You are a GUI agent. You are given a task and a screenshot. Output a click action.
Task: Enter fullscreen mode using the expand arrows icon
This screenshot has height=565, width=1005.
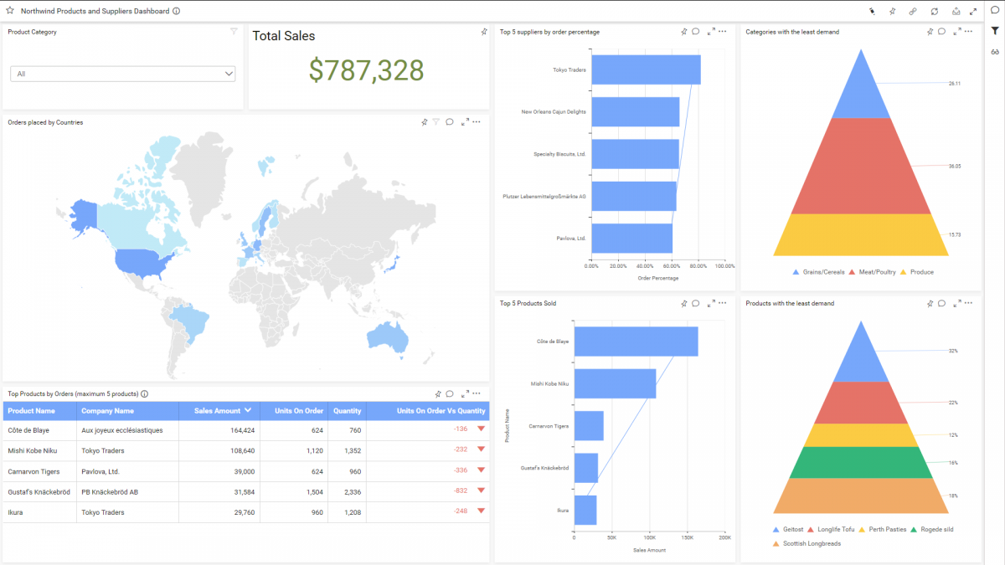pos(973,11)
